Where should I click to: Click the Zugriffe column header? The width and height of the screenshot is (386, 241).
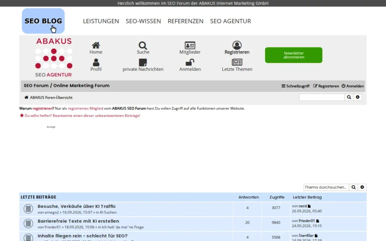tap(277, 197)
